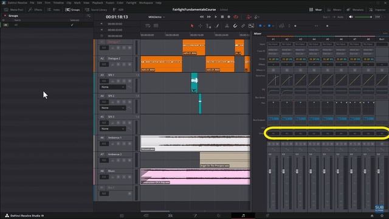
Task: Open the Sound Library panel
Action: [x=96, y=10]
